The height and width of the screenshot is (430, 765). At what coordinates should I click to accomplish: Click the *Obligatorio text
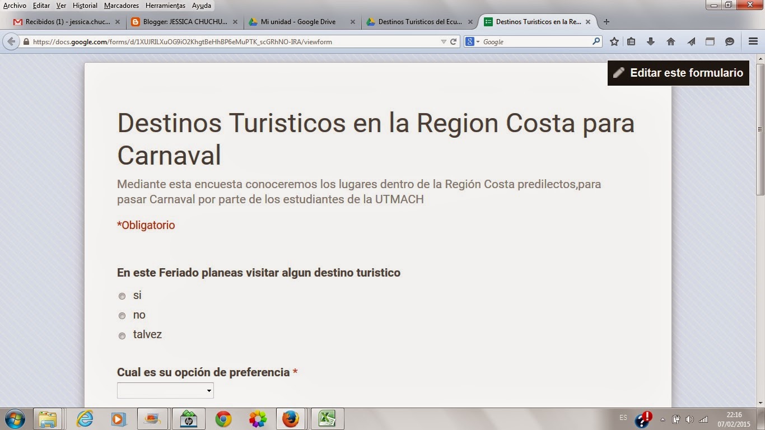coord(146,225)
